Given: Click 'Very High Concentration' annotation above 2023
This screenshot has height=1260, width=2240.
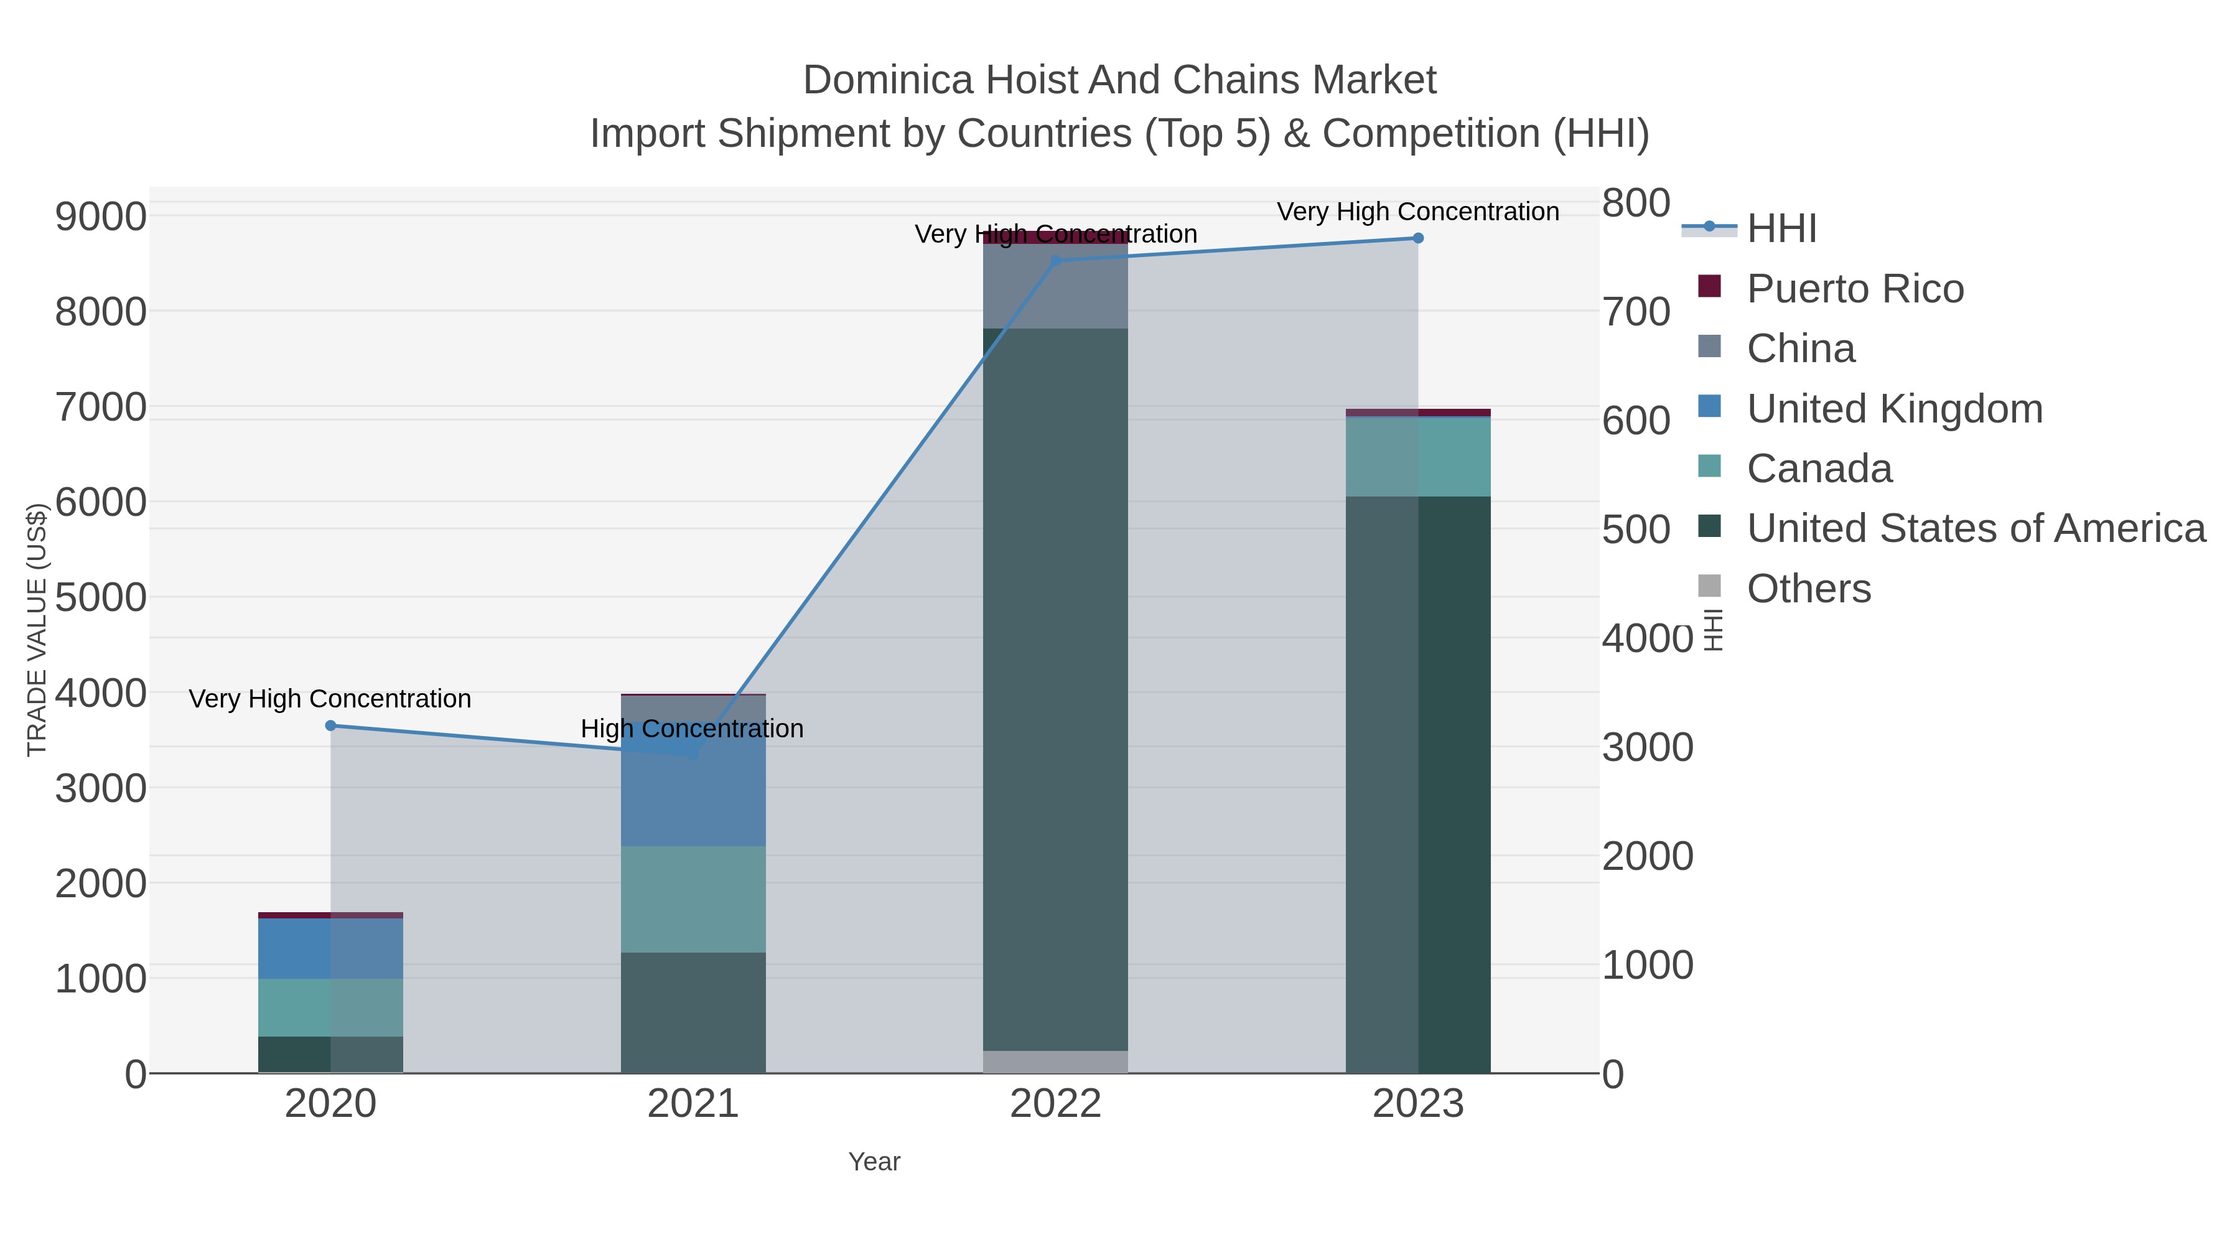Looking at the screenshot, I should (x=1418, y=212).
